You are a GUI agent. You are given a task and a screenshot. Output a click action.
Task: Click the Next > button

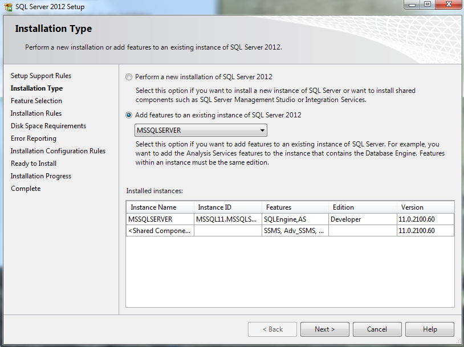coord(324,329)
